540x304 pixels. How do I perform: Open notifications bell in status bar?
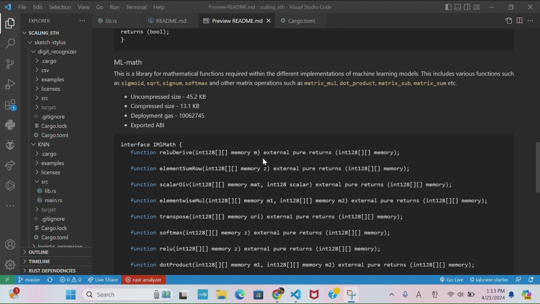click(x=531, y=280)
